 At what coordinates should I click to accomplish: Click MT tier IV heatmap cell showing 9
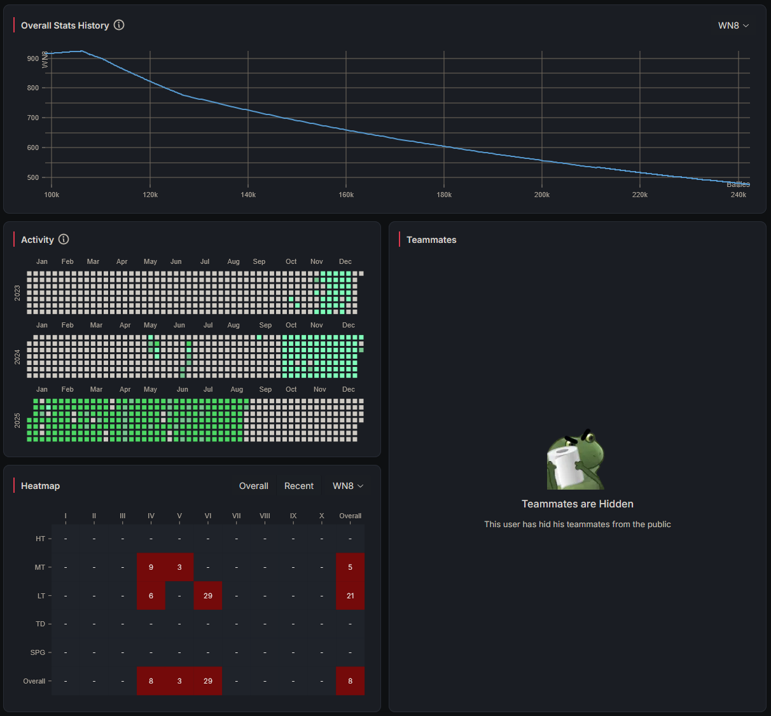click(x=151, y=567)
